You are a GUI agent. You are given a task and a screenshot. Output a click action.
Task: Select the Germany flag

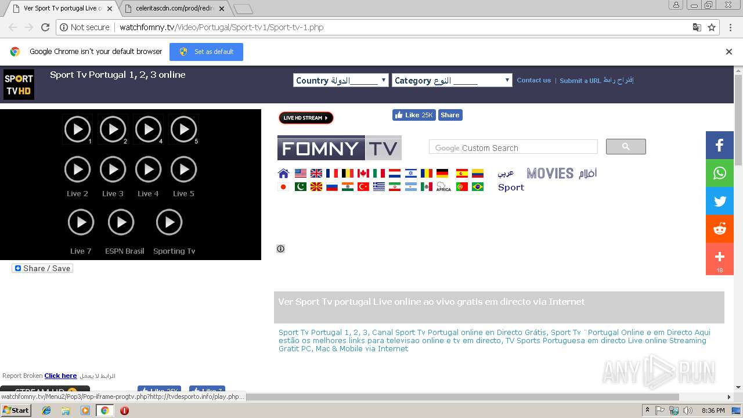tap(442, 173)
